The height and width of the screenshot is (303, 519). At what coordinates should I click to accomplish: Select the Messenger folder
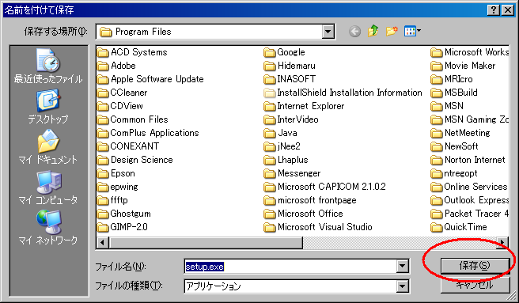tap(292, 173)
